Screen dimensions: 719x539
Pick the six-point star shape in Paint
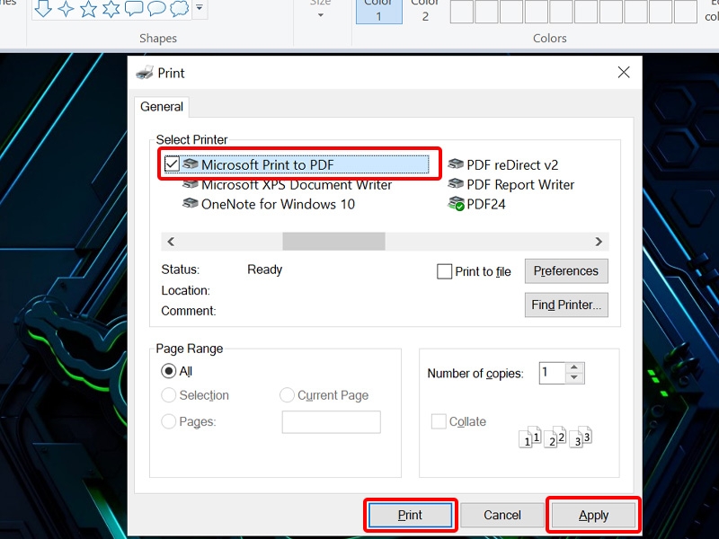click(111, 8)
